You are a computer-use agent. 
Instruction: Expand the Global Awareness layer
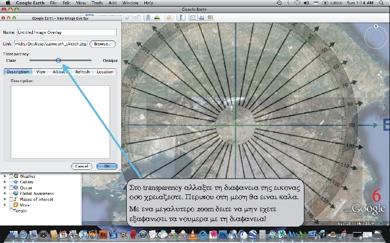click(x=5, y=193)
